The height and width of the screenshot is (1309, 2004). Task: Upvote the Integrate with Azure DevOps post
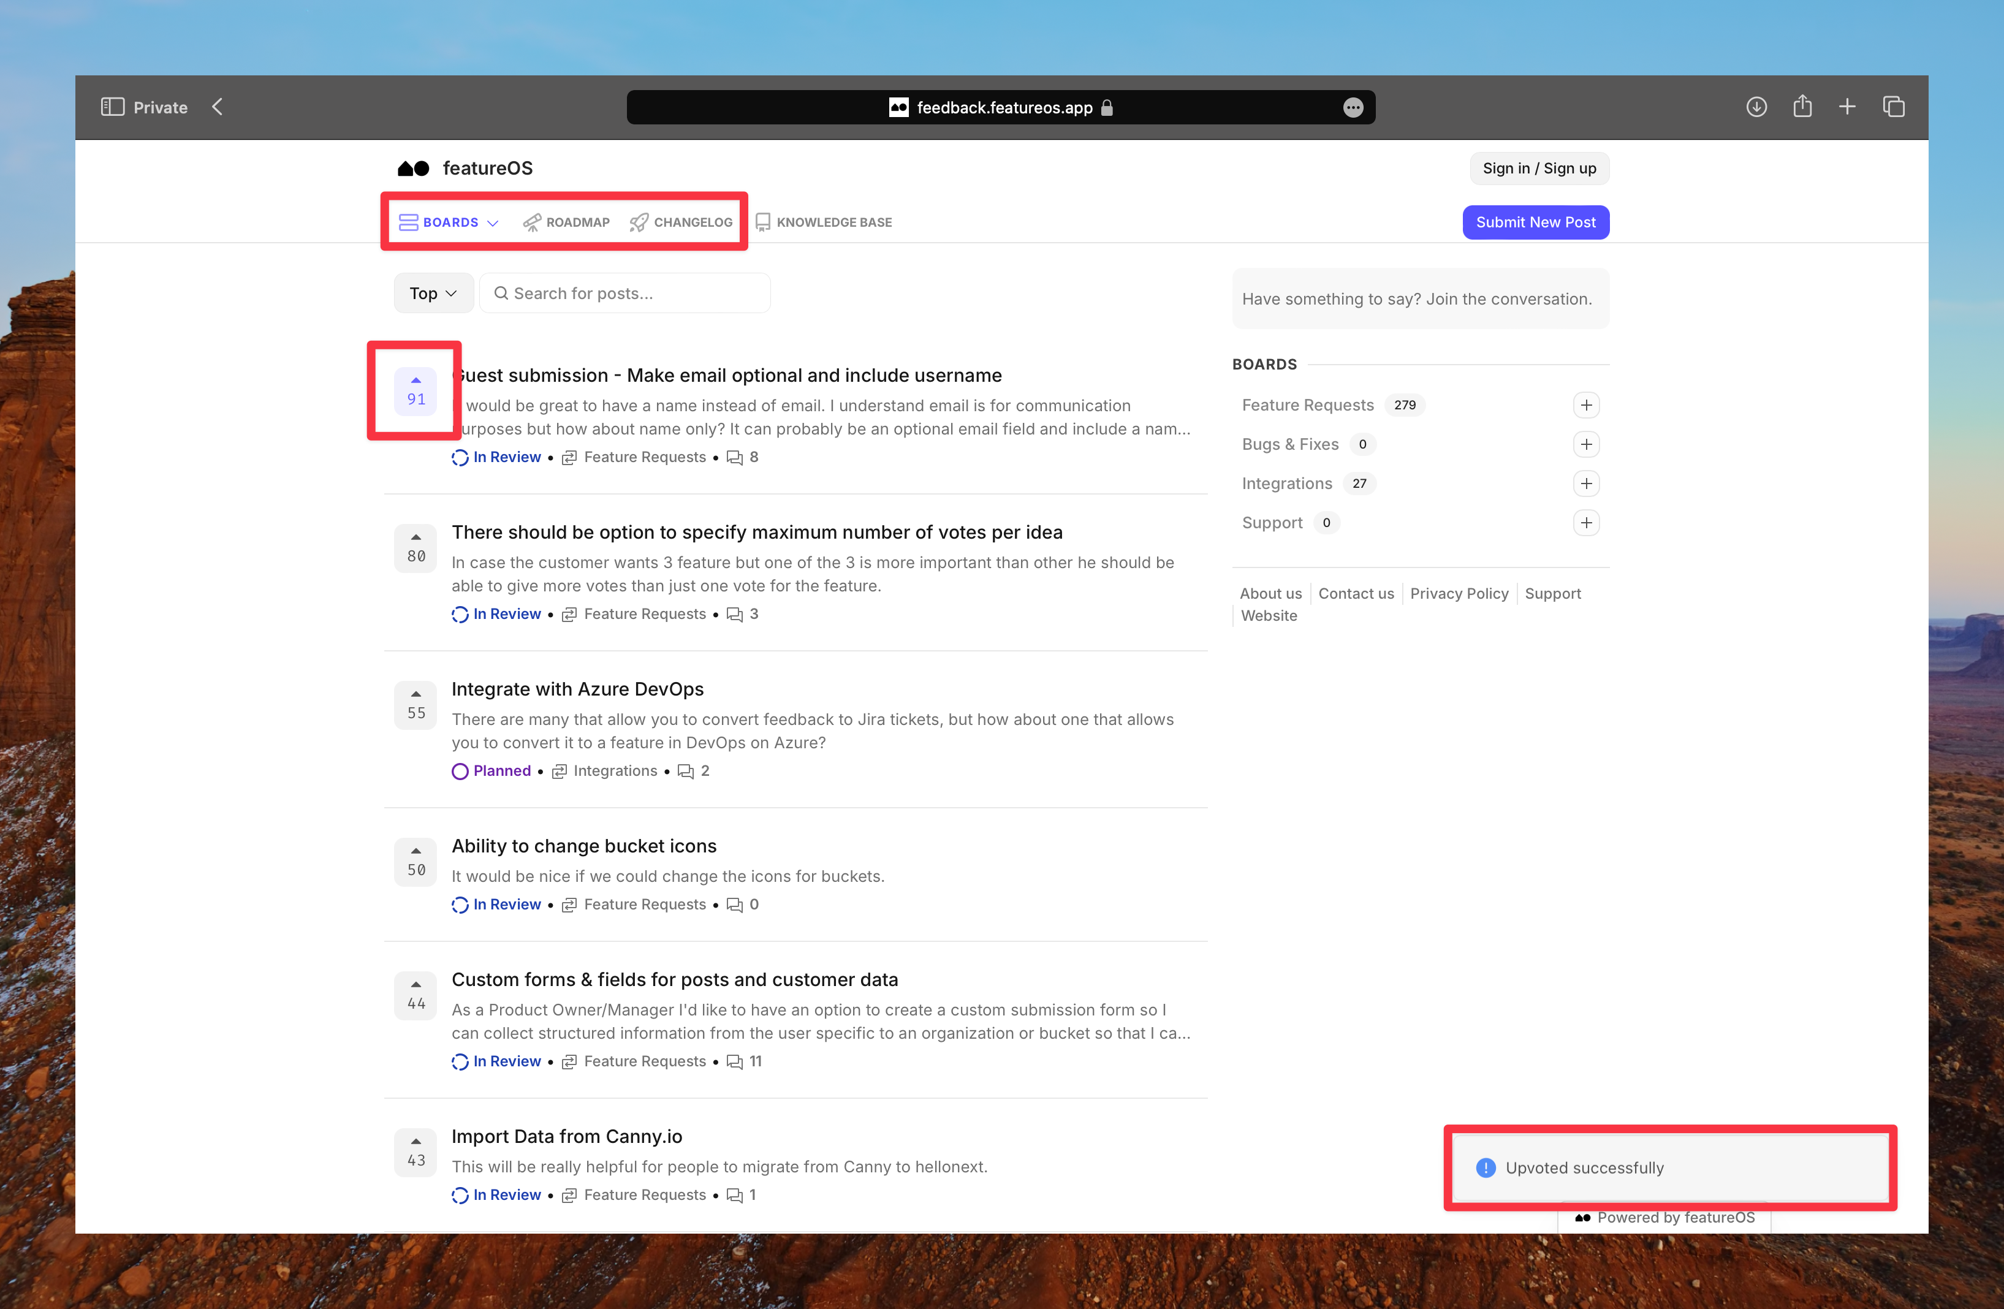point(416,705)
